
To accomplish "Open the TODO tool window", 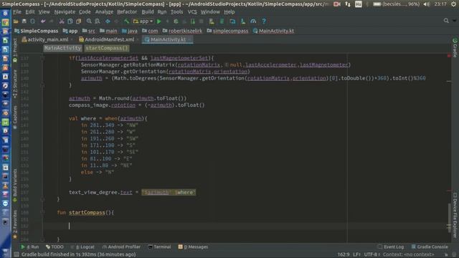I will point(55,247).
